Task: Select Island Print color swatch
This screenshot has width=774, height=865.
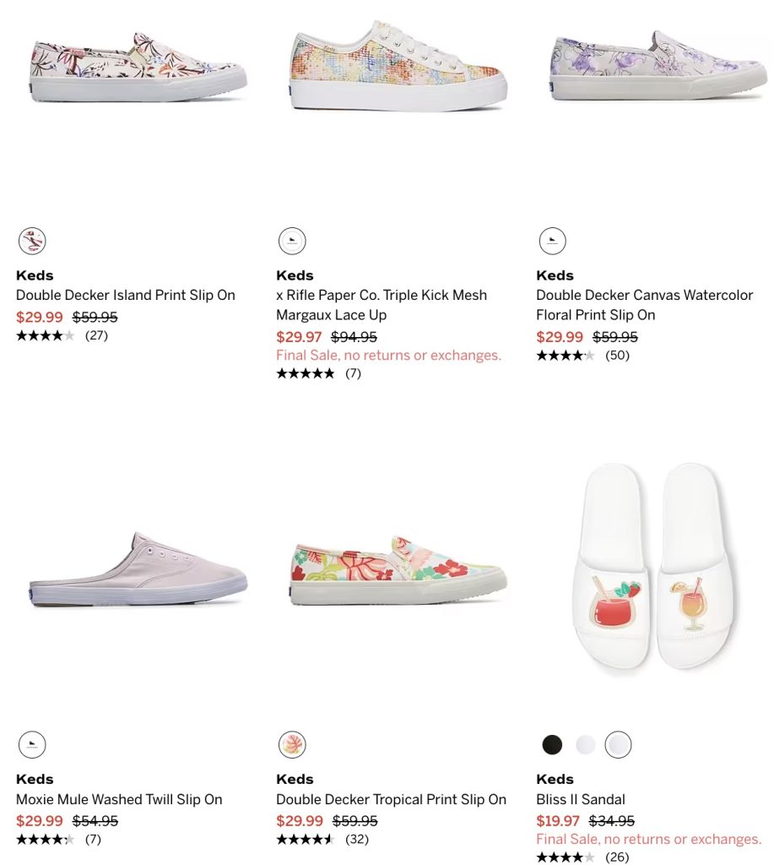Action: pyautogui.click(x=32, y=242)
